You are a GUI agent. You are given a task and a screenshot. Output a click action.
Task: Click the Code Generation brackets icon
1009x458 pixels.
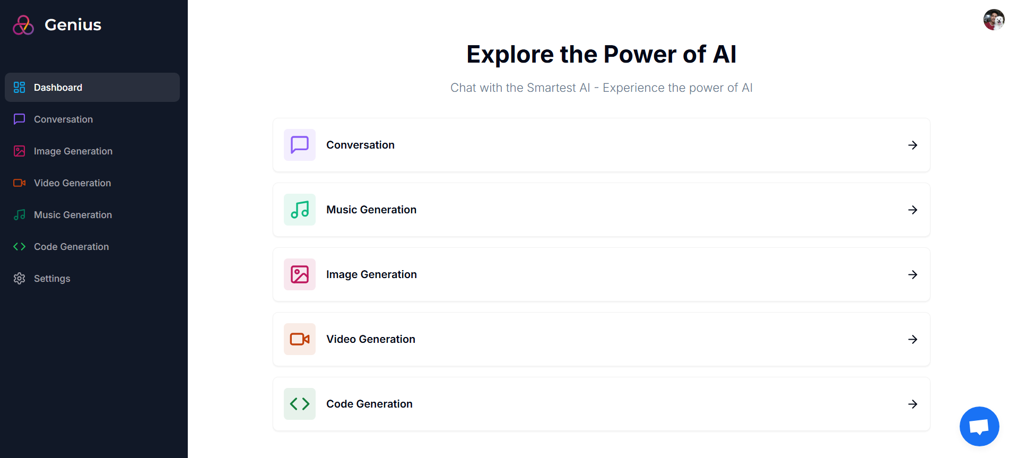[19, 246]
